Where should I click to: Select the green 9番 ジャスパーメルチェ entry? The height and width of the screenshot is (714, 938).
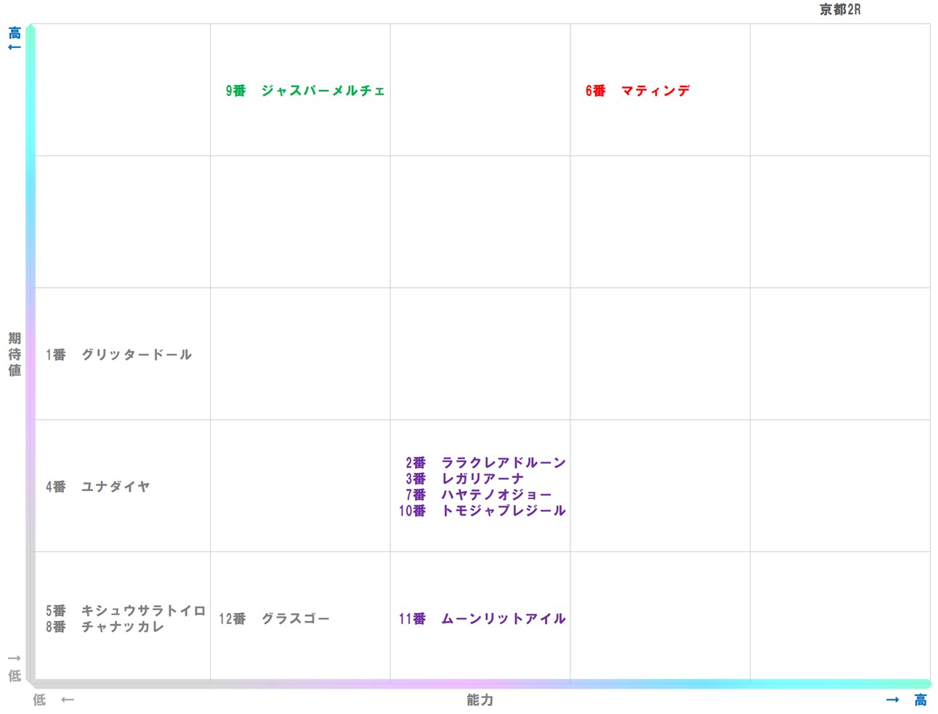pos(305,91)
